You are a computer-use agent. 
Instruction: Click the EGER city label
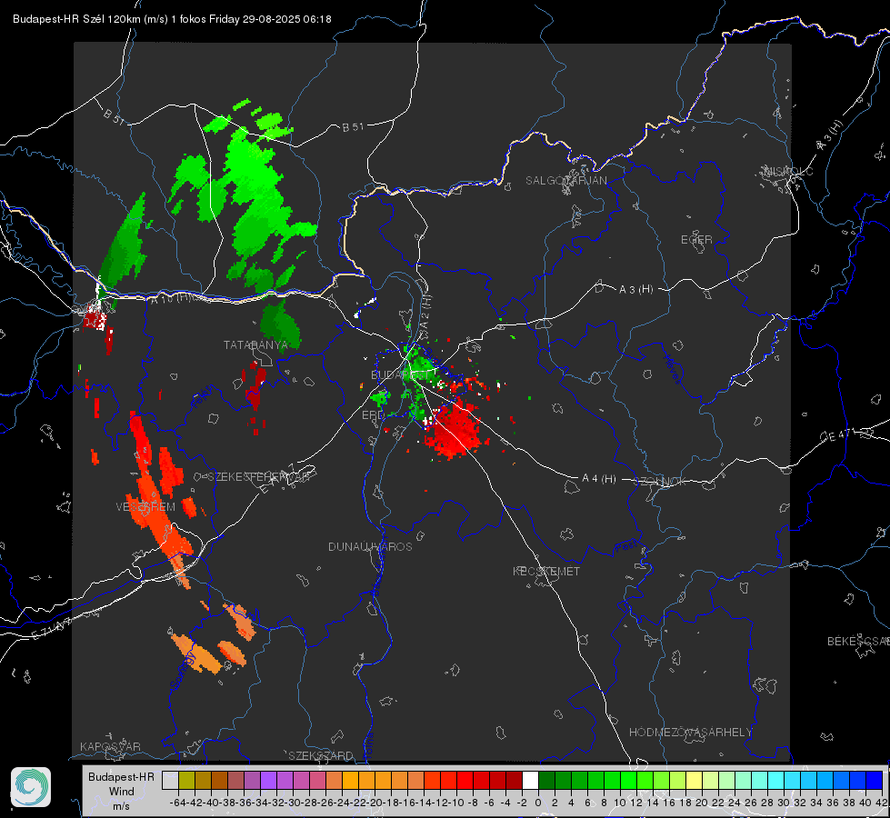click(x=696, y=240)
